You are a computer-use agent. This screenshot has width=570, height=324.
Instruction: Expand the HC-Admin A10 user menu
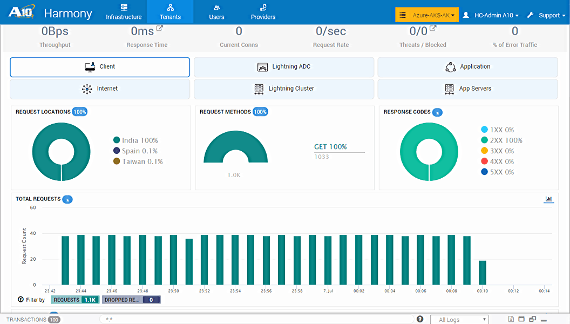tap(496, 15)
